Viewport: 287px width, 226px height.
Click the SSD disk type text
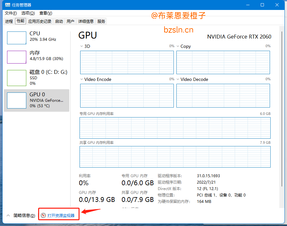[x=33, y=78]
